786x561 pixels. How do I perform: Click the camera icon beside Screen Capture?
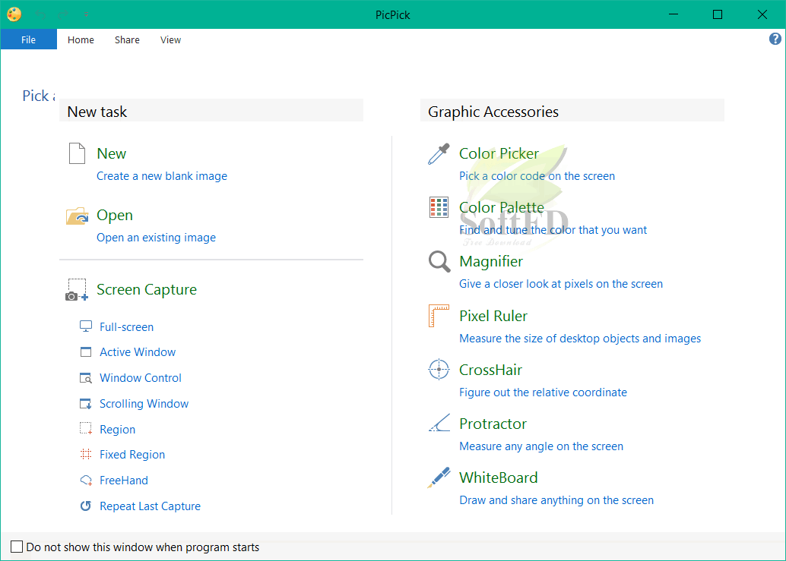tap(77, 290)
